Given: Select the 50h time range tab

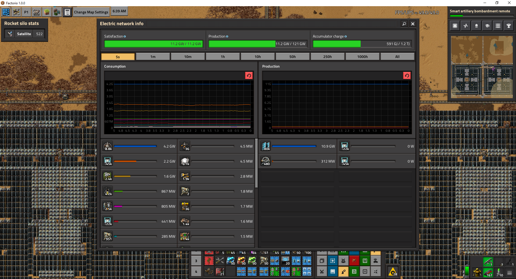Looking at the screenshot, I should click(x=293, y=57).
